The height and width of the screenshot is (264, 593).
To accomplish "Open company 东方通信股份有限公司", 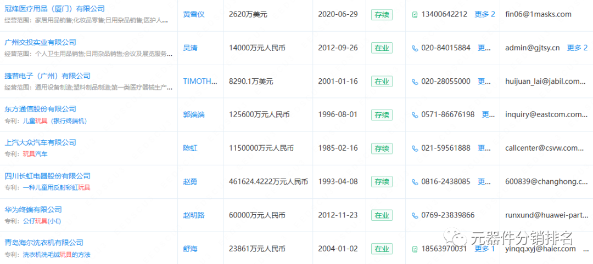I will tap(40, 109).
